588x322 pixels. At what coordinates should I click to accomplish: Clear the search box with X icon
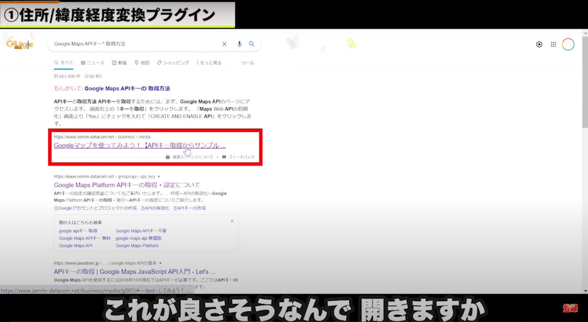224,44
